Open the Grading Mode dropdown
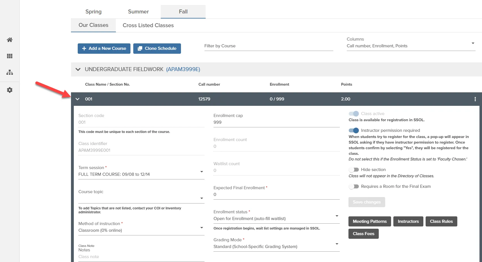The width and height of the screenshot is (482, 262). pyautogui.click(x=276, y=244)
